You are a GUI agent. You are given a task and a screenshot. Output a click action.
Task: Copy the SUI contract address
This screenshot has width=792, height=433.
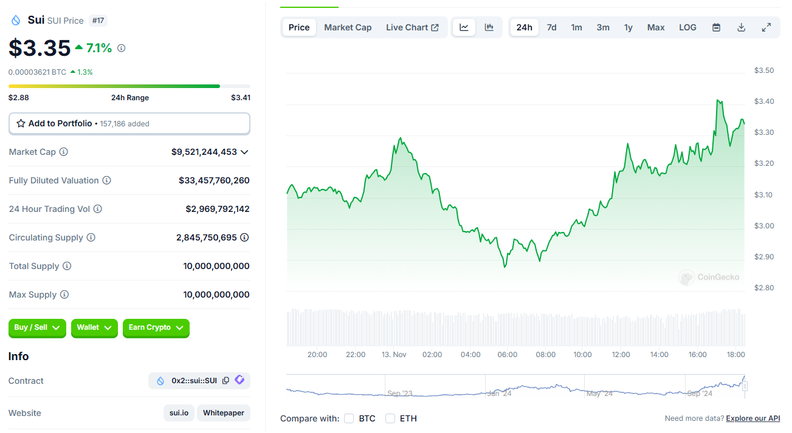click(226, 381)
